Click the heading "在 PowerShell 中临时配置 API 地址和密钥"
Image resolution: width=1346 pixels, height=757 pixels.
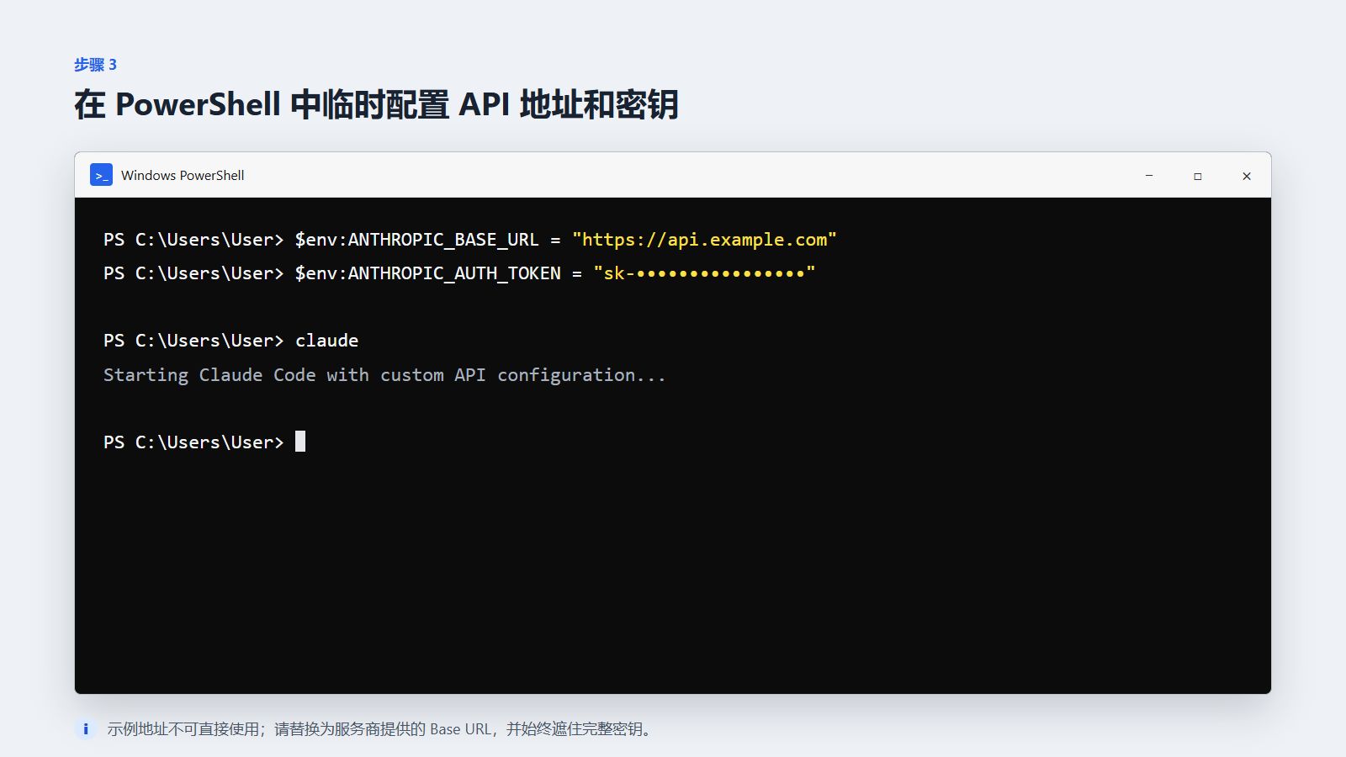(x=376, y=105)
